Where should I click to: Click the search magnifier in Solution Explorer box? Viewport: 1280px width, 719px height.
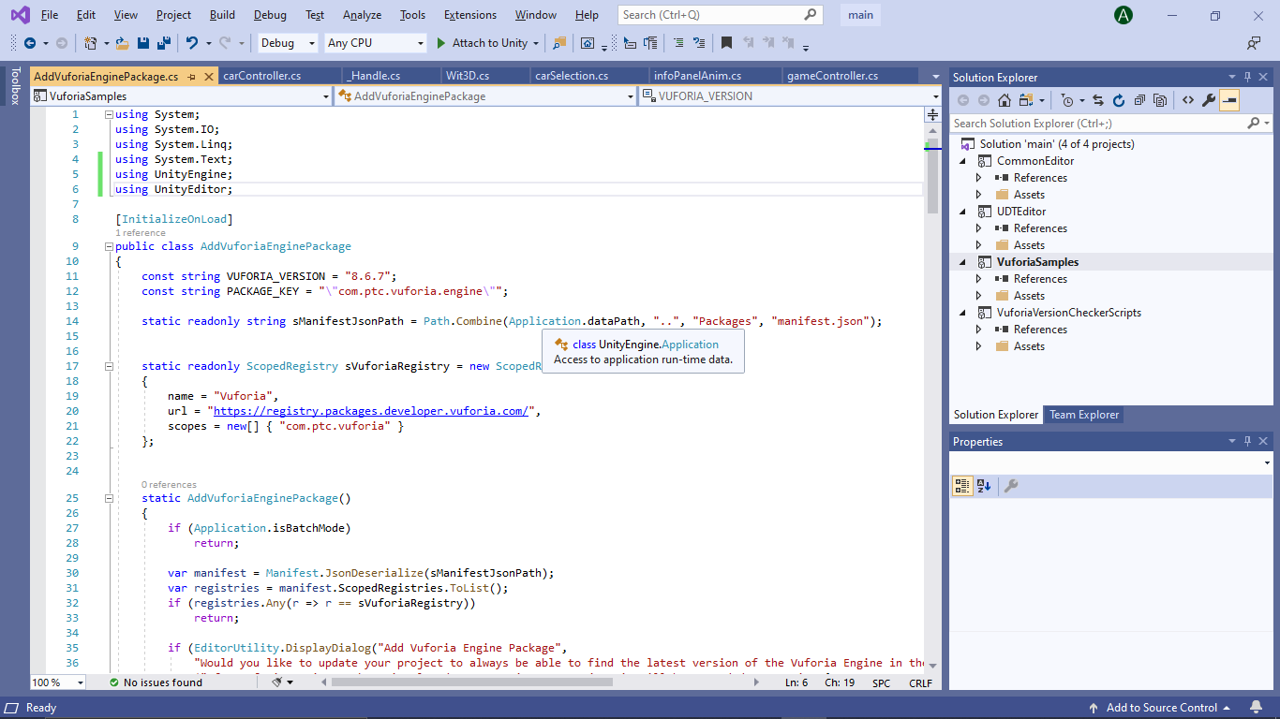[x=1254, y=124]
